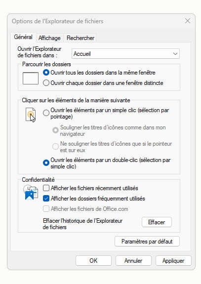Viewport: 201px width, 284px height.
Task: Switch to the Rechercher tab
Action: (x=80, y=38)
